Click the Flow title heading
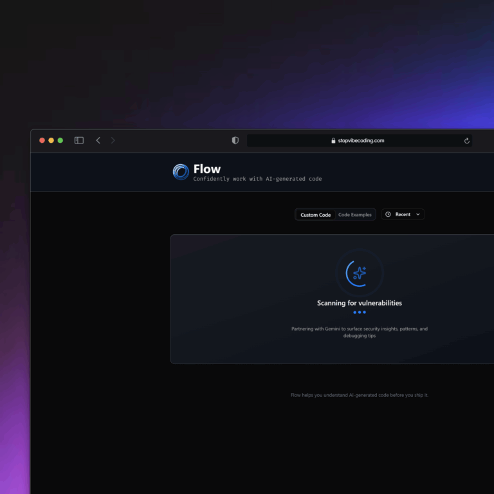The image size is (494, 494). (207, 169)
